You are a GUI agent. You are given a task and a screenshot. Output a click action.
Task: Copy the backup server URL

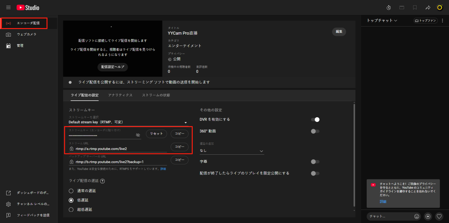coord(179,160)
